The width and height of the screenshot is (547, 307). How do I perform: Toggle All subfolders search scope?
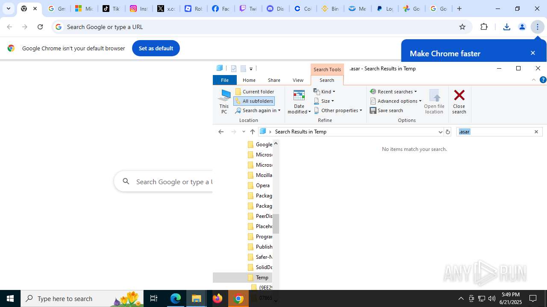pyautogui.click(x=254, y=101)
